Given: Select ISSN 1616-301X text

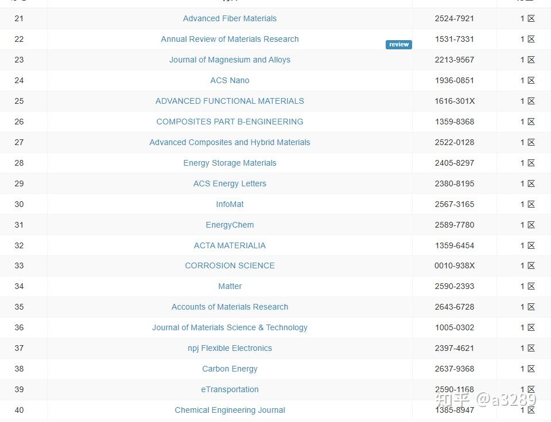Looking at the screenshot, I should [x=455, y=101].
